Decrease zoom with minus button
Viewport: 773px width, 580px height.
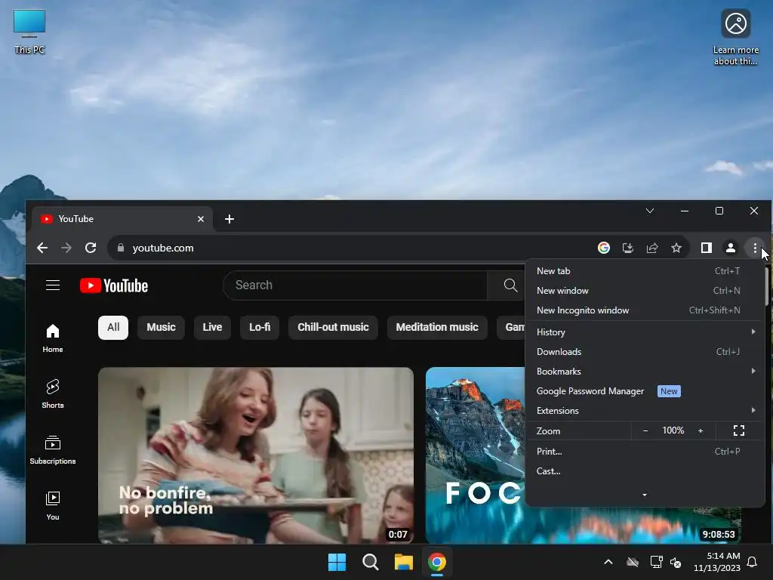coord(645,430)
